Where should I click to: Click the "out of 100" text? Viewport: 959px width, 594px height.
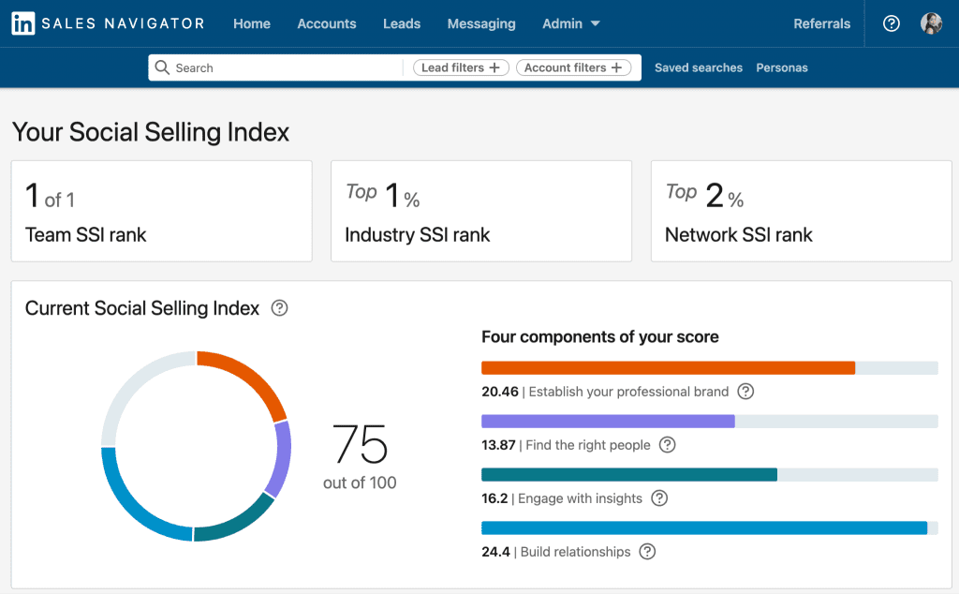tap(360, 483)
